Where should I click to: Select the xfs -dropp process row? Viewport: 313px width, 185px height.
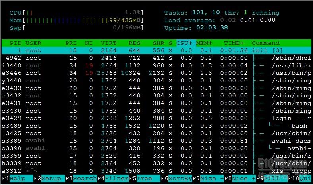(x=156, y=171)
